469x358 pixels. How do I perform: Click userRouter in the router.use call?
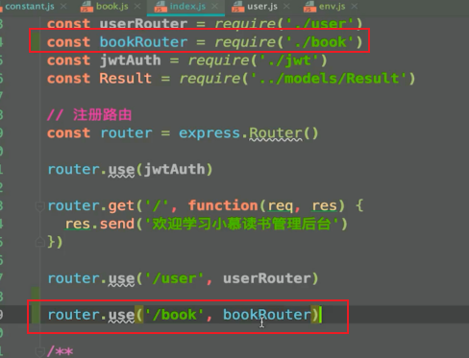[x=266, y=278]
